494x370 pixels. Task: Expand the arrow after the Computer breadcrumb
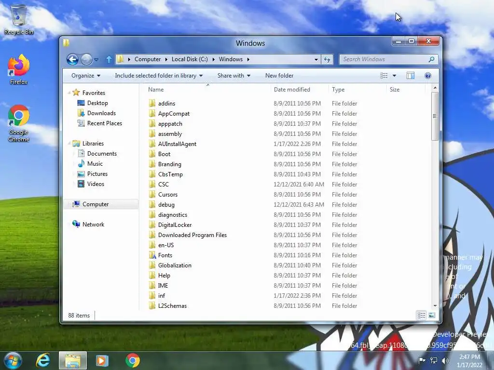(166, 59)
